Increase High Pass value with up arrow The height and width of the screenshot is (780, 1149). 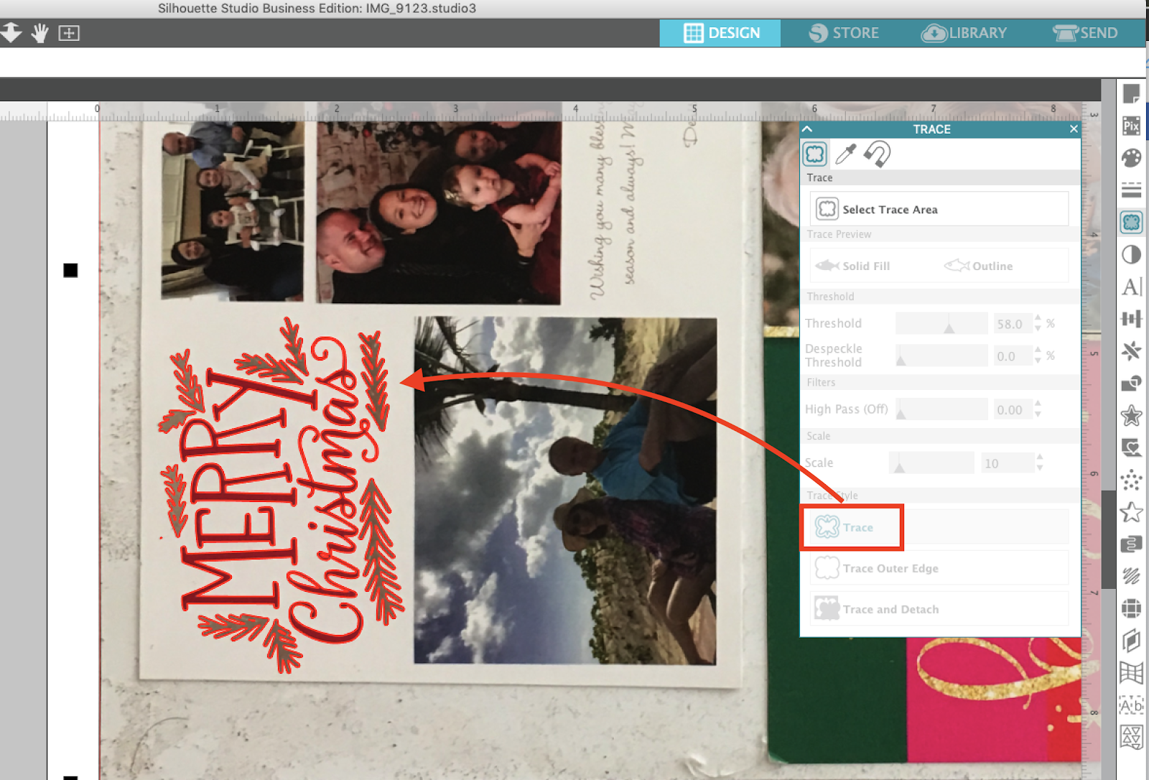[x=1038, y=404]
